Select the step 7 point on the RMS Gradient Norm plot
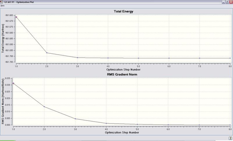The image size is (233, 141). [x=199, y=125]
